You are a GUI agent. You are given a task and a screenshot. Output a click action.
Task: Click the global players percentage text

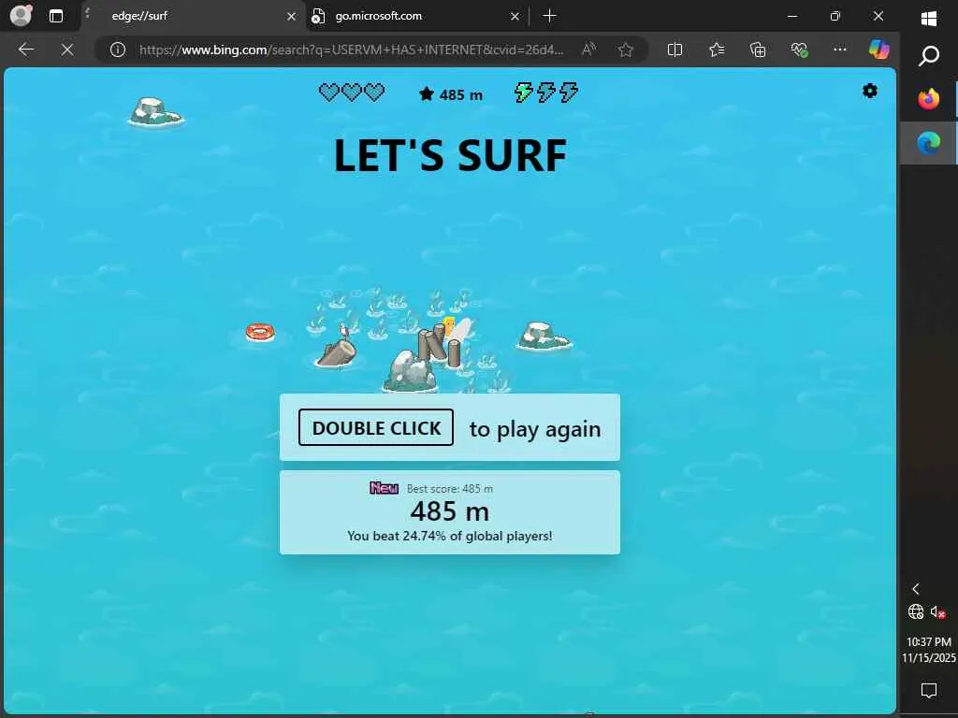[x=450, y=536]
